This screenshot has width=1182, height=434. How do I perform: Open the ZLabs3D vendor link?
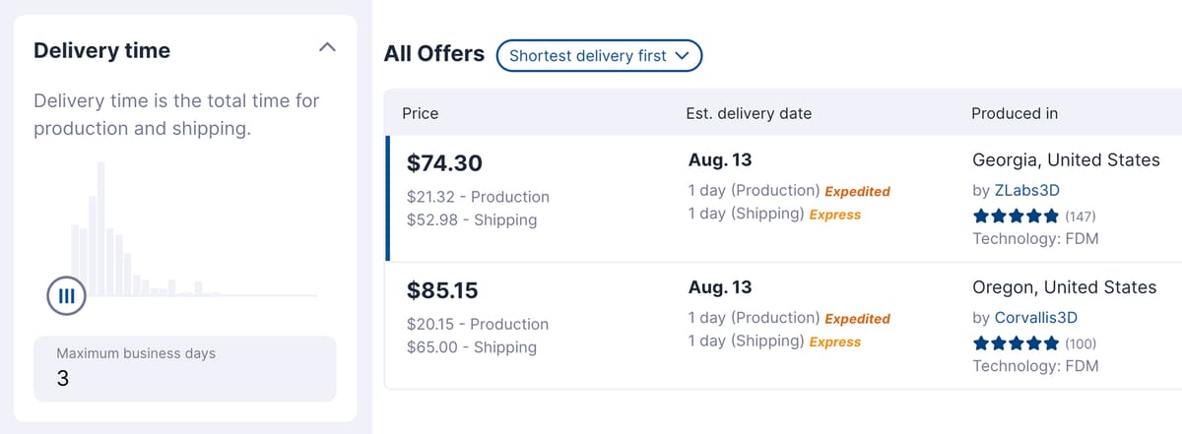point(1026,190)
